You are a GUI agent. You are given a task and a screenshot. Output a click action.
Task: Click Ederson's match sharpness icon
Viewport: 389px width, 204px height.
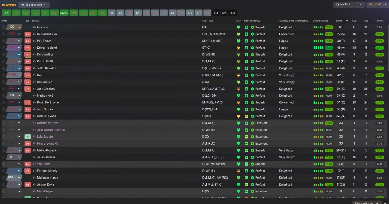[246, 27]
